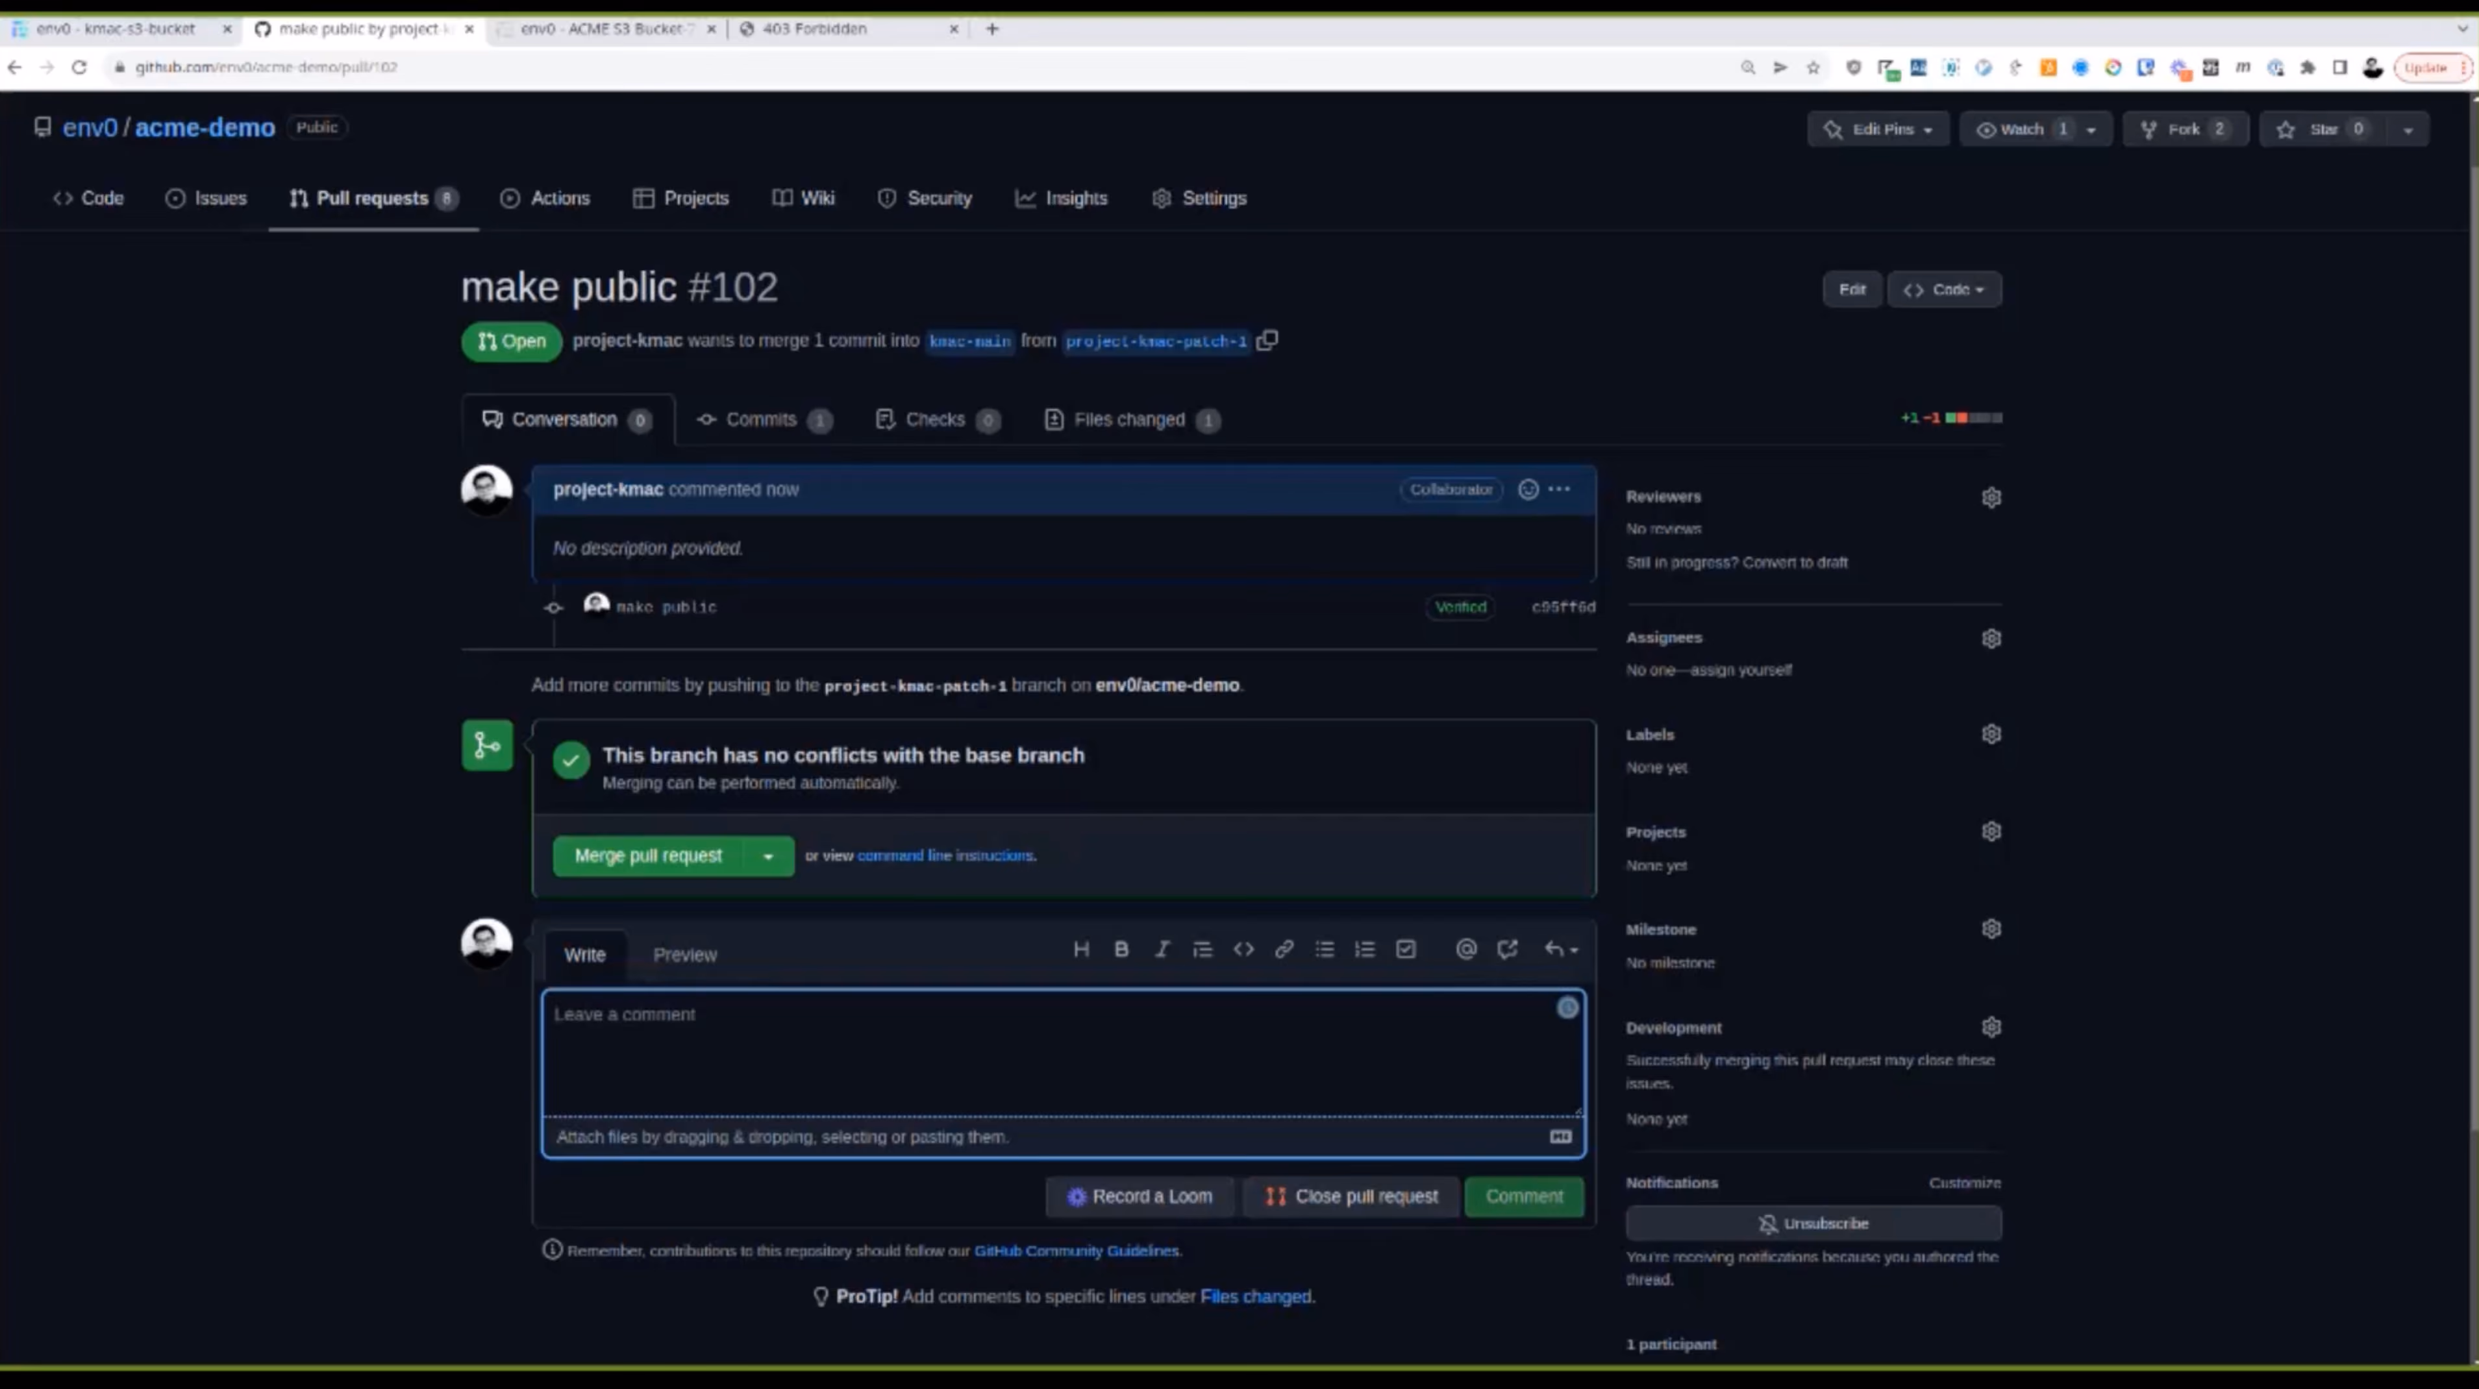The image size is (2479, 1389).
Task: Edit the pull request title
Action: click(x=1852, y=289)
